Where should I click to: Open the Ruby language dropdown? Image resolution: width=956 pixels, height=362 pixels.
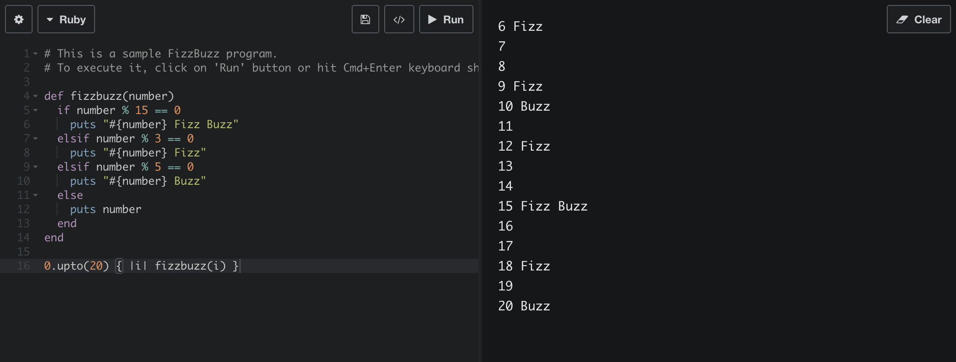coord(66,19)
